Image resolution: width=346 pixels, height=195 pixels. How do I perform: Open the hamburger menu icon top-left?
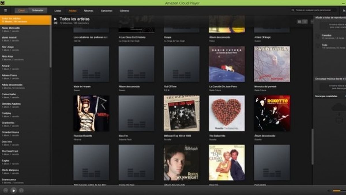coord(5,10)
